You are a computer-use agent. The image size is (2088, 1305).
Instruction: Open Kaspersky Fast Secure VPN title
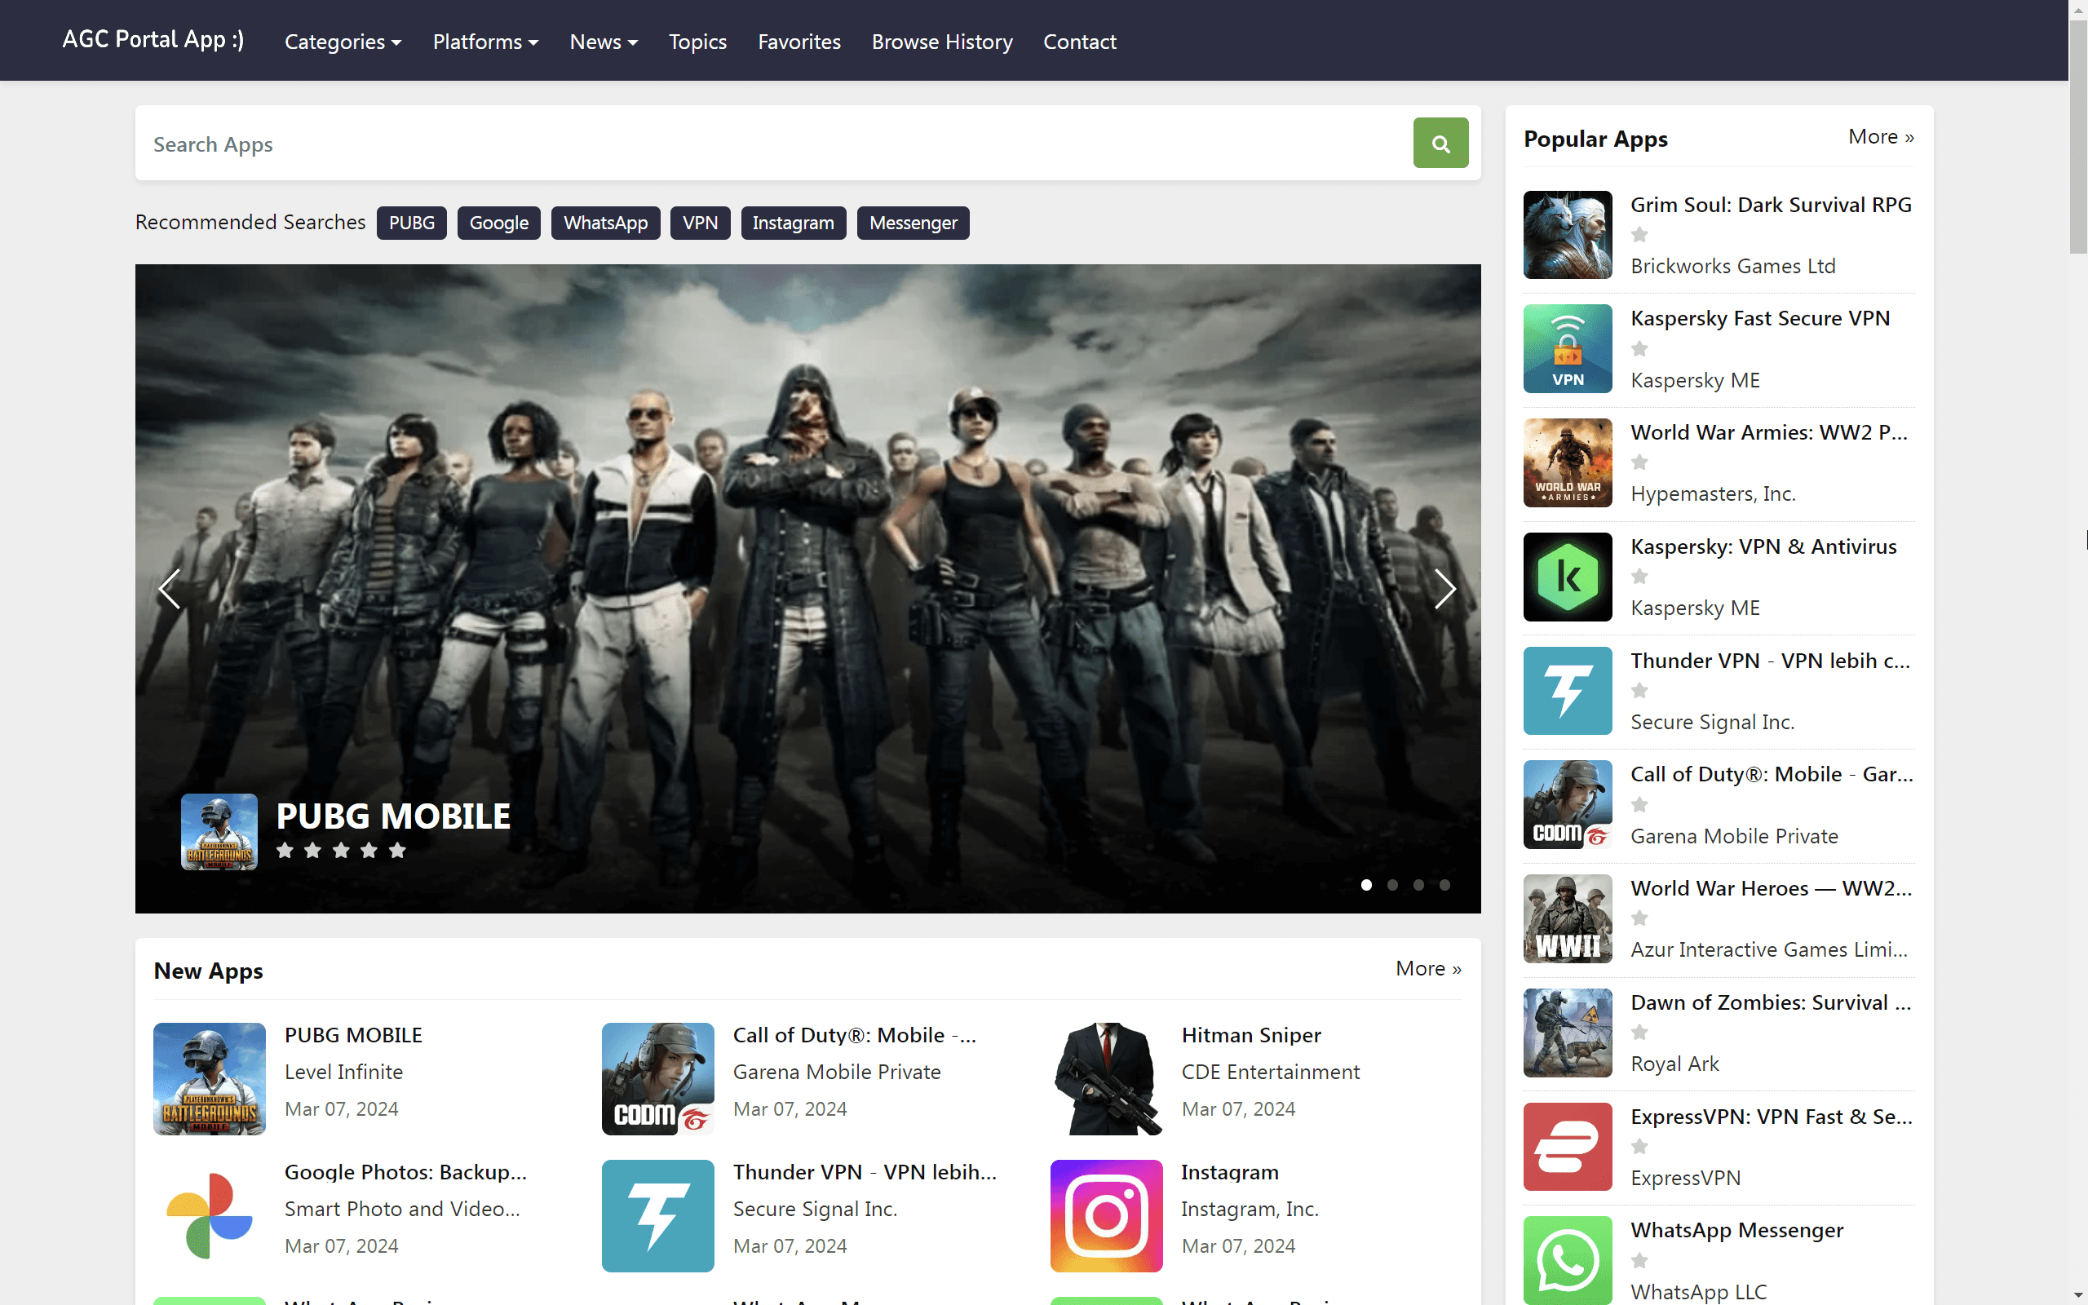1760,318
